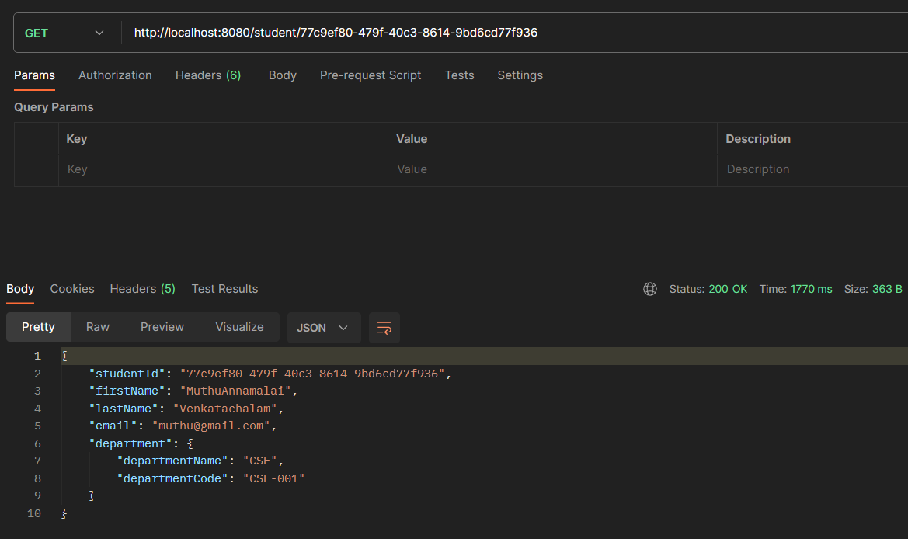Select the Pretty view button
The height and width of the screenshot is (539, 908).
(38, 327)
